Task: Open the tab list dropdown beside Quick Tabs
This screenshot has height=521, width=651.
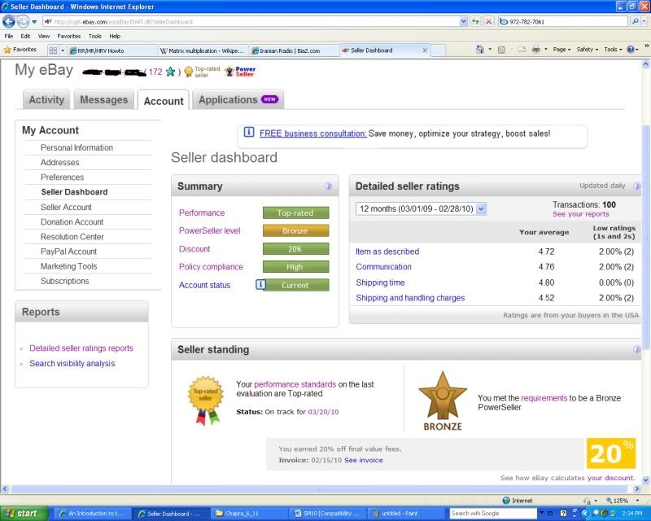Action: pyautogui.click(x=63, y=50)
